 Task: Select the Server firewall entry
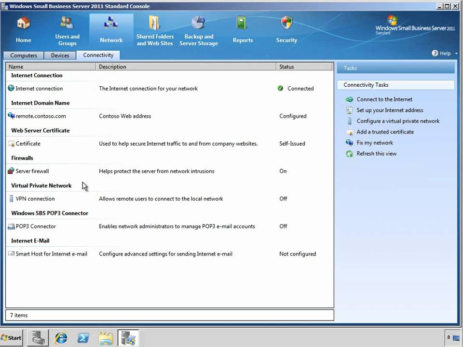tap(32, 171)
